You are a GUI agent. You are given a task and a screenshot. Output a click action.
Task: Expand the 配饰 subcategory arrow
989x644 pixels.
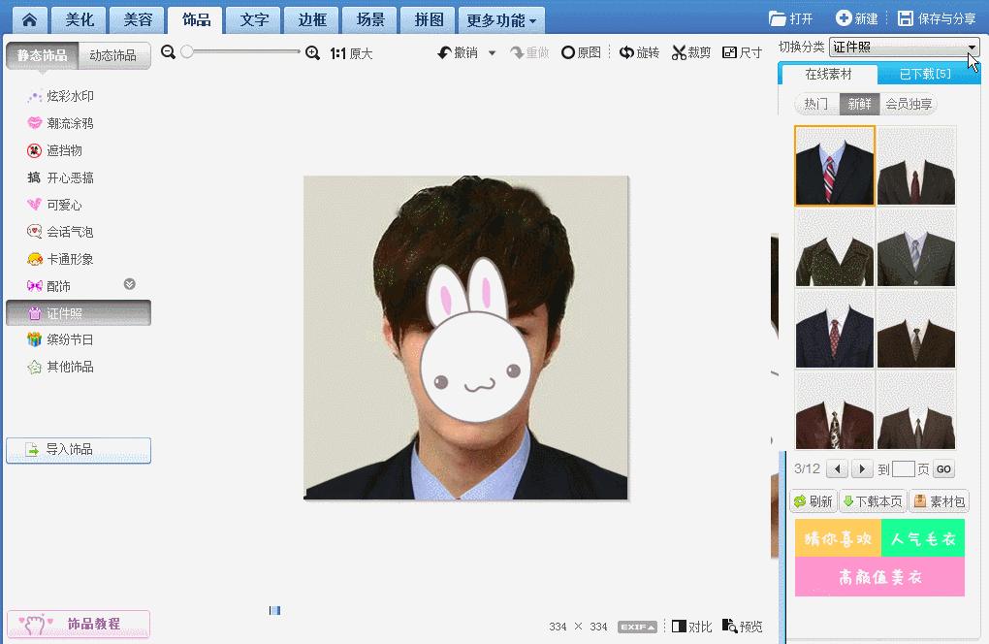(x=129, y=284)
